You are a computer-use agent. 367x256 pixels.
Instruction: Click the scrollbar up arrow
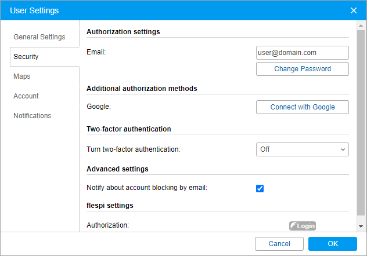(361, 26)
